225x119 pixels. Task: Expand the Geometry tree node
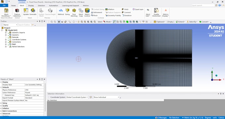tap(6, 35)
